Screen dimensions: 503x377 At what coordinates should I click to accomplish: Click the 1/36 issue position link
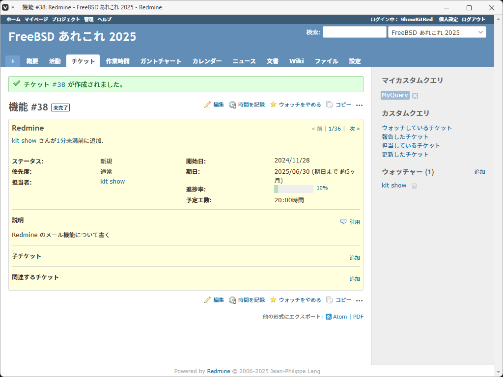(335, 129)
